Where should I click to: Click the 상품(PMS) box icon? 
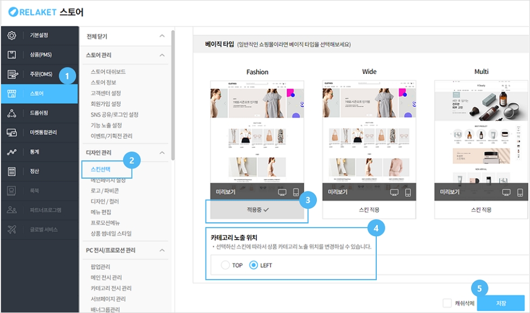[x=12, y=55]
